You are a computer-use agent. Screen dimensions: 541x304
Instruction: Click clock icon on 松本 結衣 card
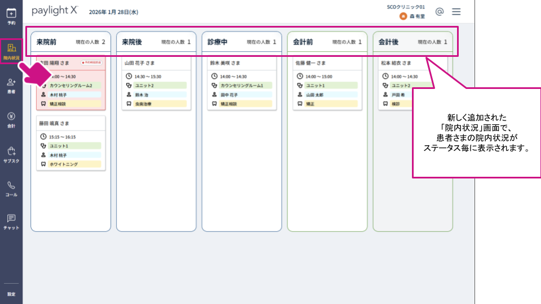(x=385, y=76)
